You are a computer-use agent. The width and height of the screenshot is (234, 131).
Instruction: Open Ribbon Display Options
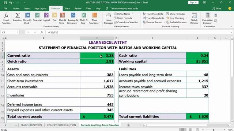(204, 3)
